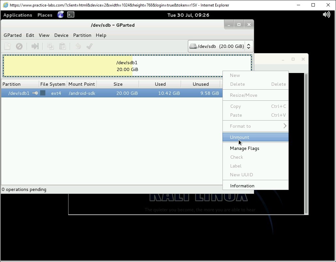The width and height of the screenshot is (336, 262).
Task: Click the ext4 file system color square
Action: [43, 93]
